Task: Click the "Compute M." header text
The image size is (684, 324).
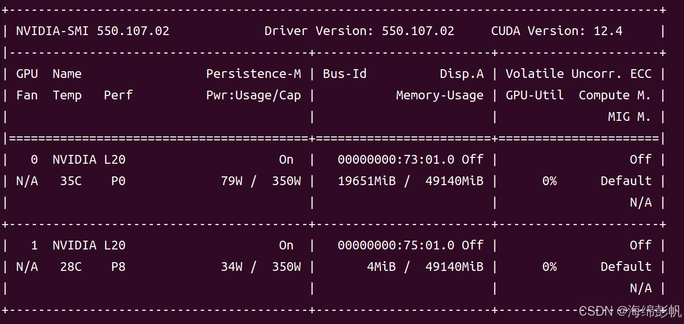Action: click(615, 95)
